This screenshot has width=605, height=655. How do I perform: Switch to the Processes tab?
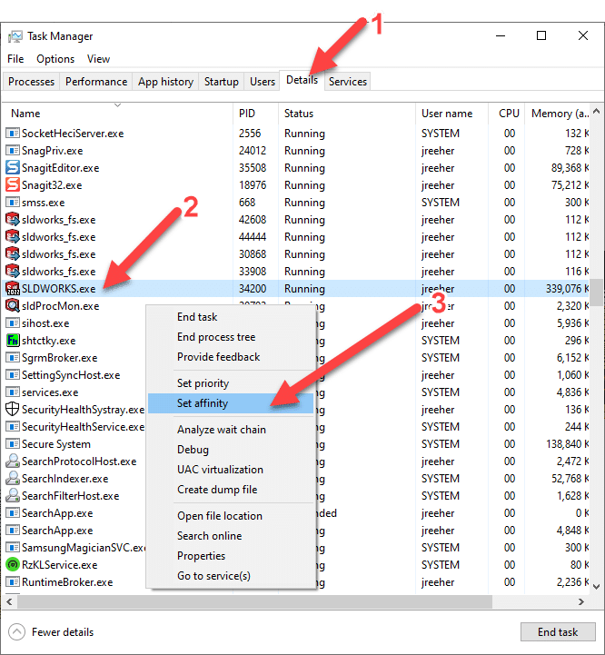(x=31, y=82)
